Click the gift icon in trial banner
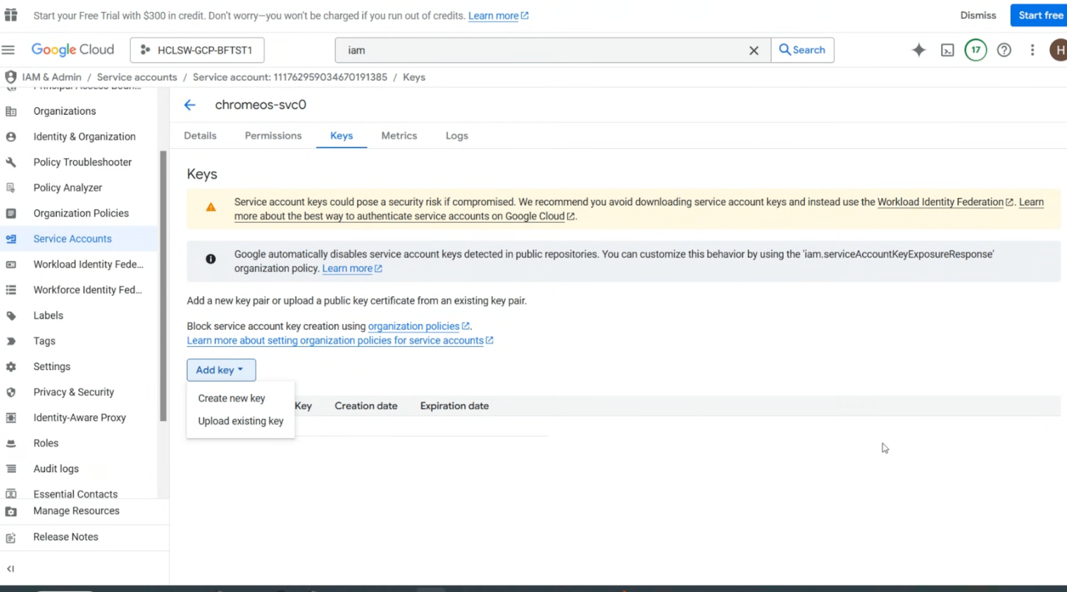The width and height of the screenshot is (1067, 592). tap(11, 15)
